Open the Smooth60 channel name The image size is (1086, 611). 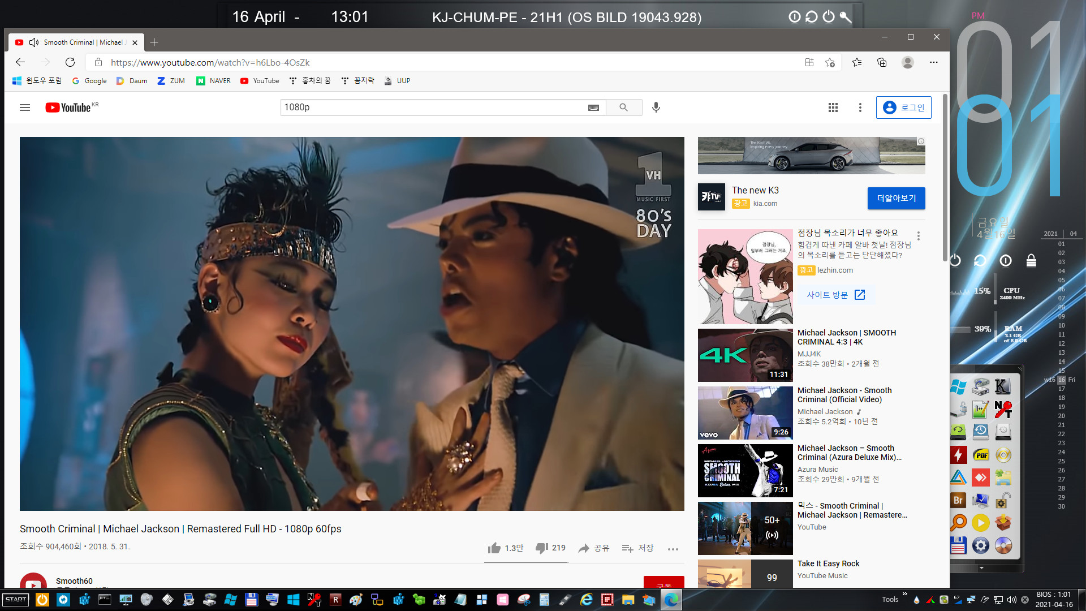pyautogui.click(x=74, y=581)
